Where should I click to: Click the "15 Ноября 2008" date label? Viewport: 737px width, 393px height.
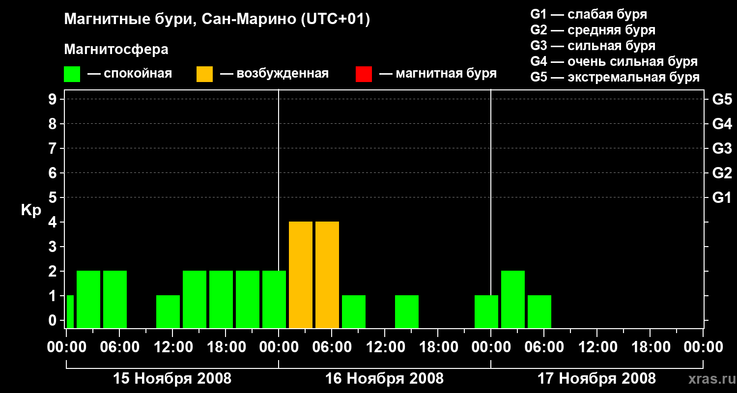pos(172,379)
